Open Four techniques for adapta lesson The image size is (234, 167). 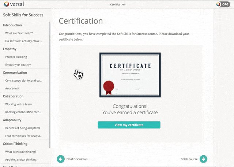(23, 136)
